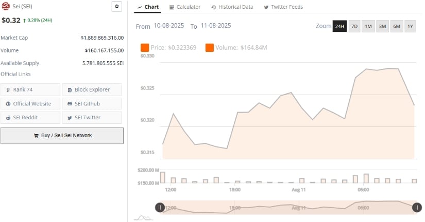Toggle the Volume series legend swatch
Viewport: 425px width, 222px height.
(210, 48)
